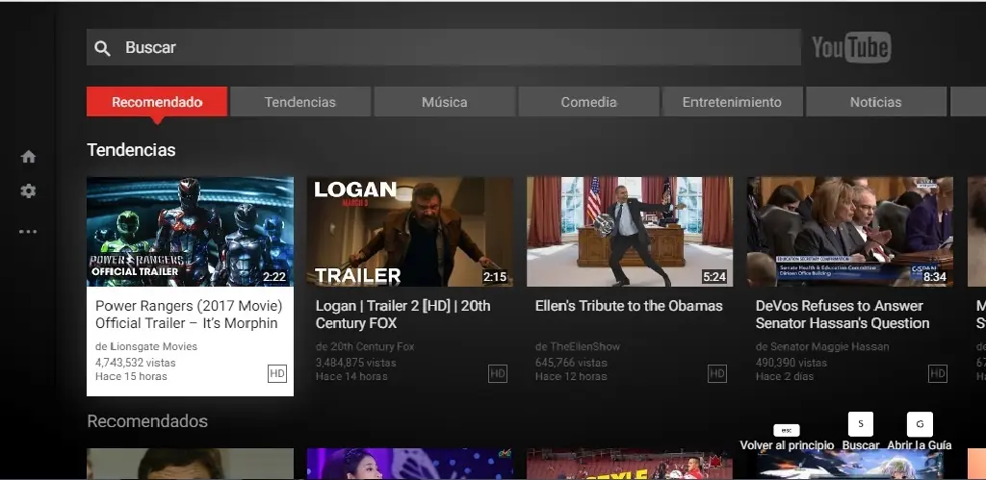Click 'Hace 2 días' timestamp

point(785,377)
